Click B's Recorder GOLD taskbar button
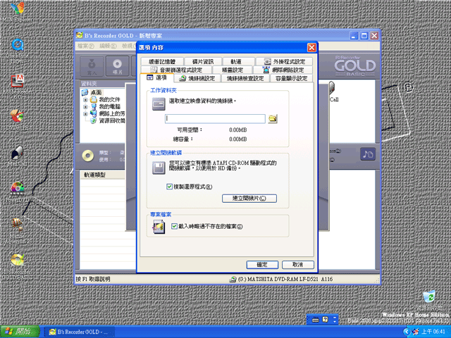This screenshot has height=338, width=451. coord(80,332)
